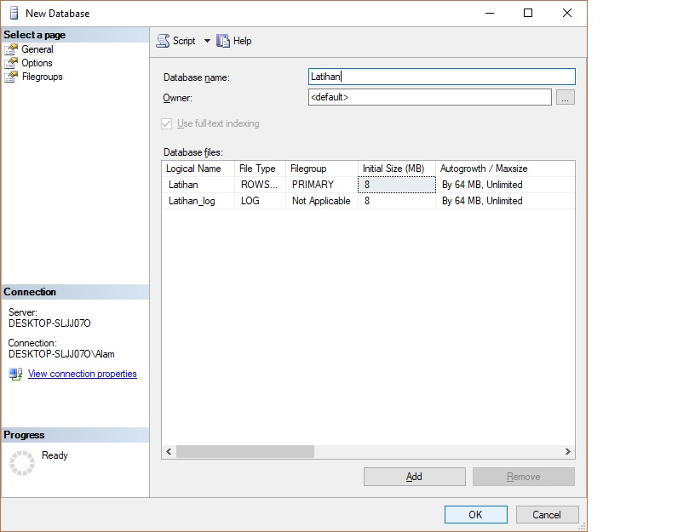Cancel the New Database dialog

pyautogui.click(x=546, y=514)
